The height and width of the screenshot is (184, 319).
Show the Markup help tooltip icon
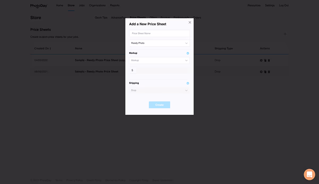(188, 53)
